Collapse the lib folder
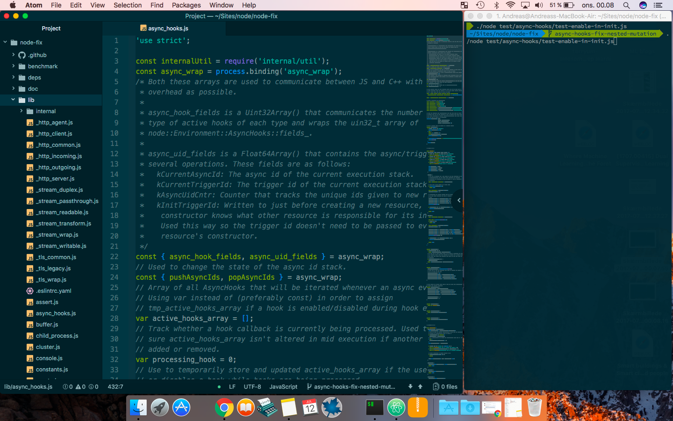The height and width of the screenshot is (421, 673). click(13, 100)
